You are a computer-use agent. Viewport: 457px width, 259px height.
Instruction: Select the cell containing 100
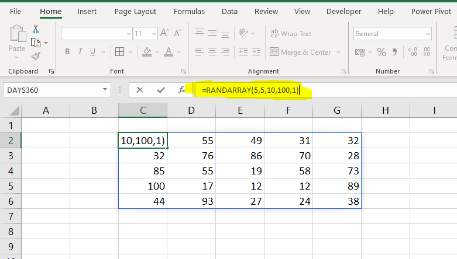[143, 186]
